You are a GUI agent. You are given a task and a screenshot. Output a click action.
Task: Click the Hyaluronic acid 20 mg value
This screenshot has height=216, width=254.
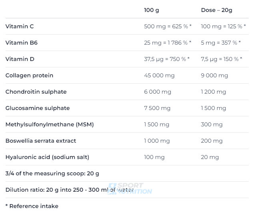[210, 157]
